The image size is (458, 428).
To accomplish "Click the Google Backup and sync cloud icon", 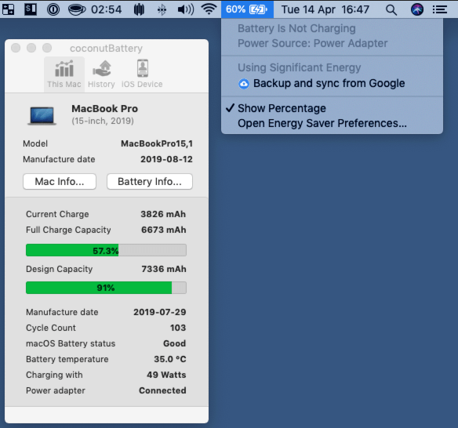I will (244, 84).
